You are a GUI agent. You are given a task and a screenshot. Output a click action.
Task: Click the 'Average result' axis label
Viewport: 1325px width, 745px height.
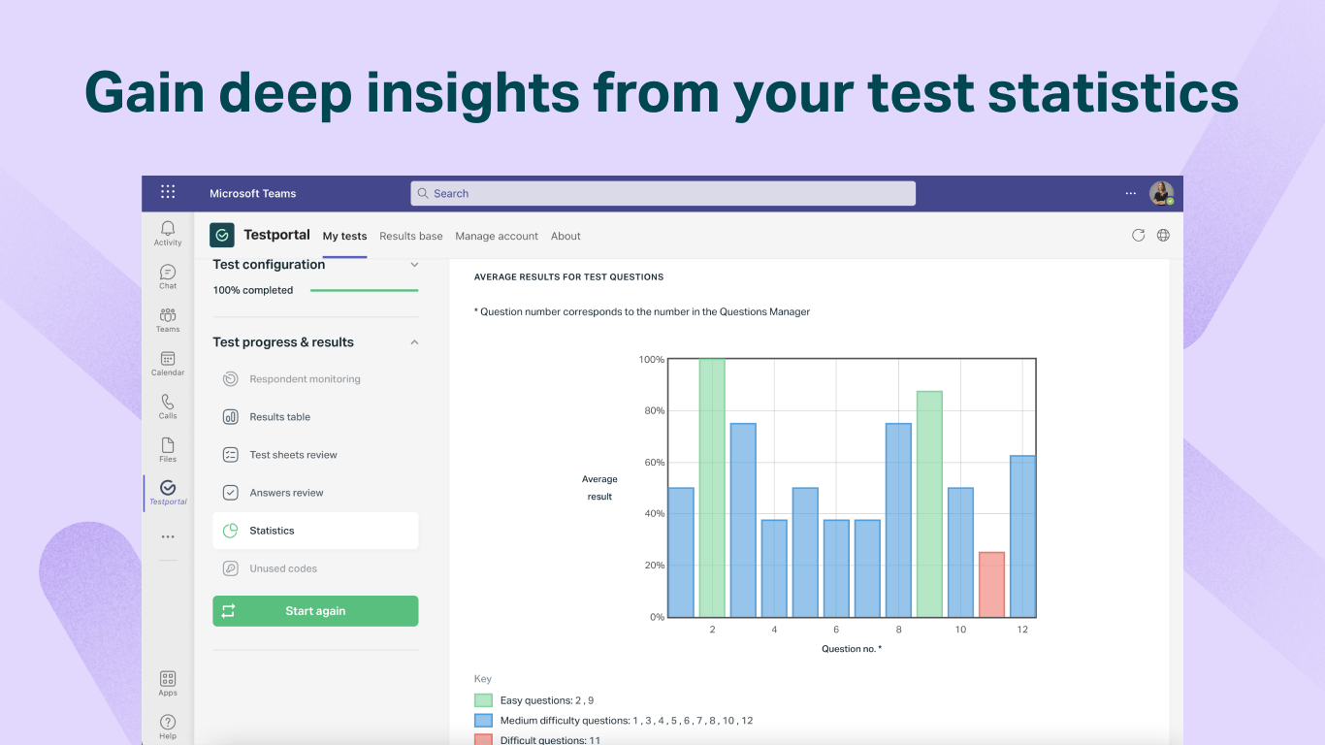click(x=599, y=488)
